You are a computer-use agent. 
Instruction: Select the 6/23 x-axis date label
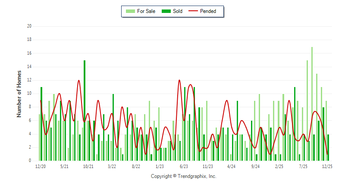183,166
